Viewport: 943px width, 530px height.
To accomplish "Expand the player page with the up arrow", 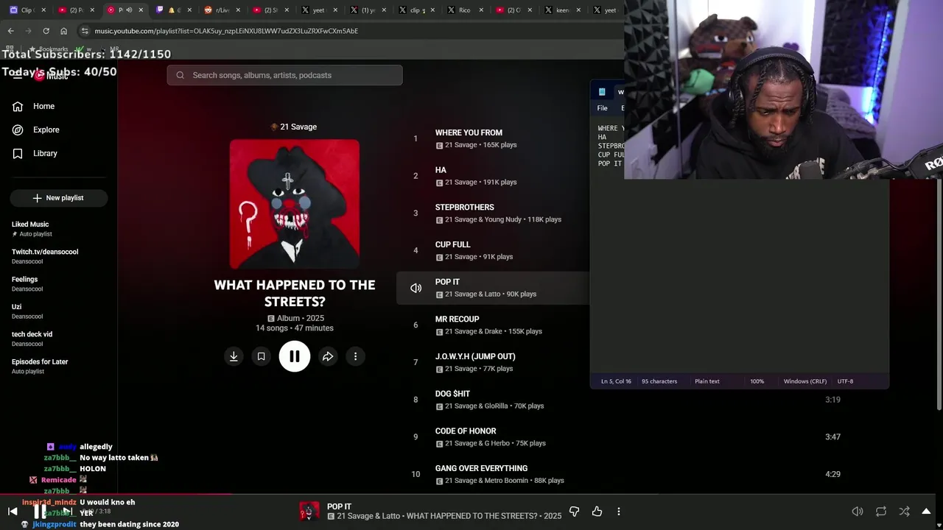I will (x=926, y=511).
